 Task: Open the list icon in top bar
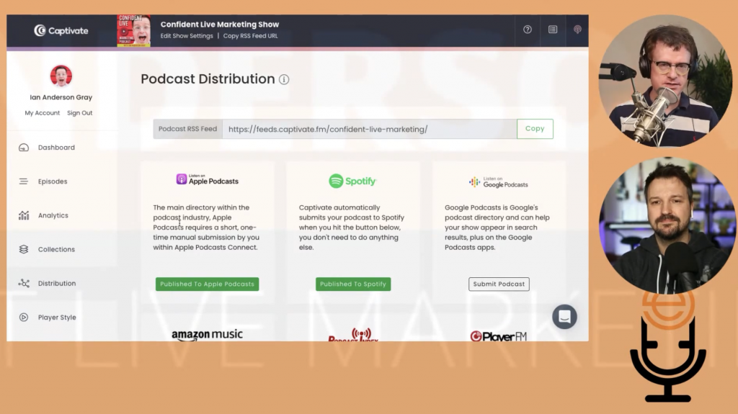(553, 30)
